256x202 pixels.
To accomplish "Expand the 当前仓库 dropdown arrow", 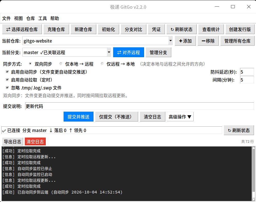I will [170, 41].
